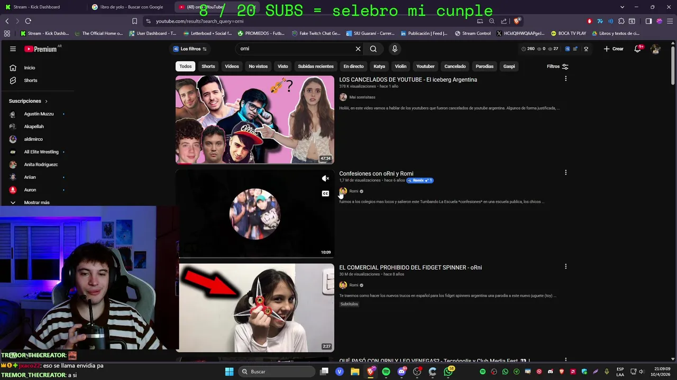Viewport: 677px width, 380px height.
Task: Open the Subtítulos badge on fidget spinner video
Action: pos(349,304)
